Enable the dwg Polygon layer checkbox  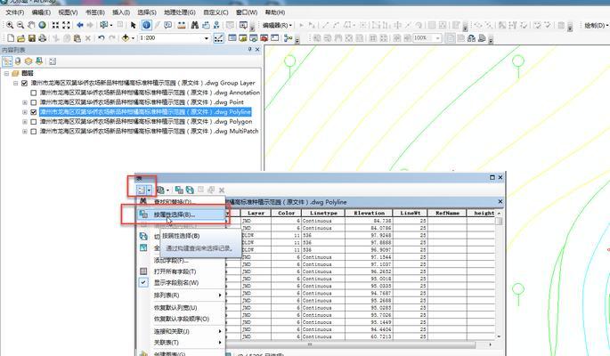tap(34, 122)
